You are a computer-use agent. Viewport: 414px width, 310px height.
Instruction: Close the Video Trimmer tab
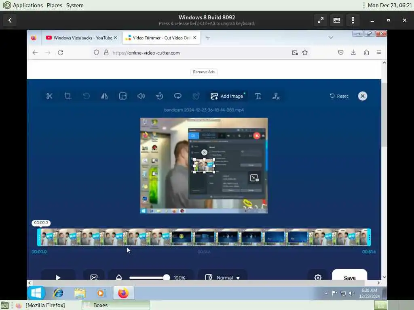(x=194, y=38)
